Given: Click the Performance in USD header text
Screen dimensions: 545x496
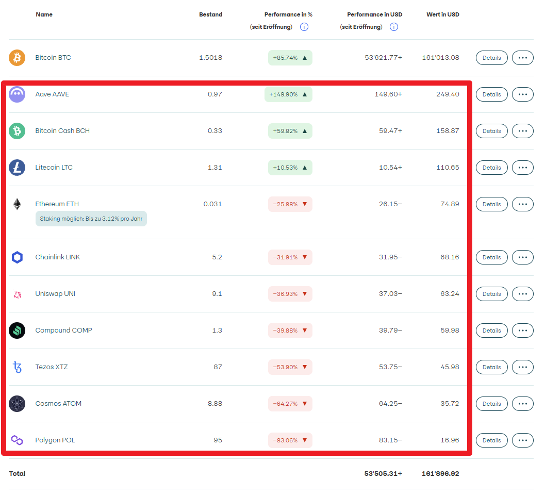Looking at the screenshot, I should (375, 14).
